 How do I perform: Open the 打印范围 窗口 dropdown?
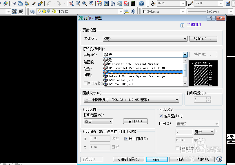(x=98, y=121)
